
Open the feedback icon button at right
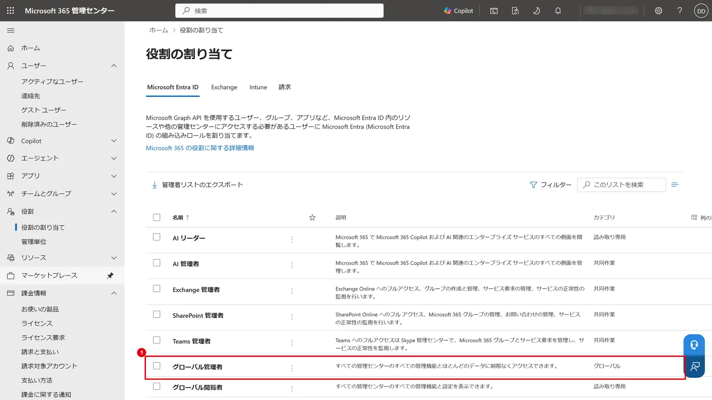pos(695,367)
